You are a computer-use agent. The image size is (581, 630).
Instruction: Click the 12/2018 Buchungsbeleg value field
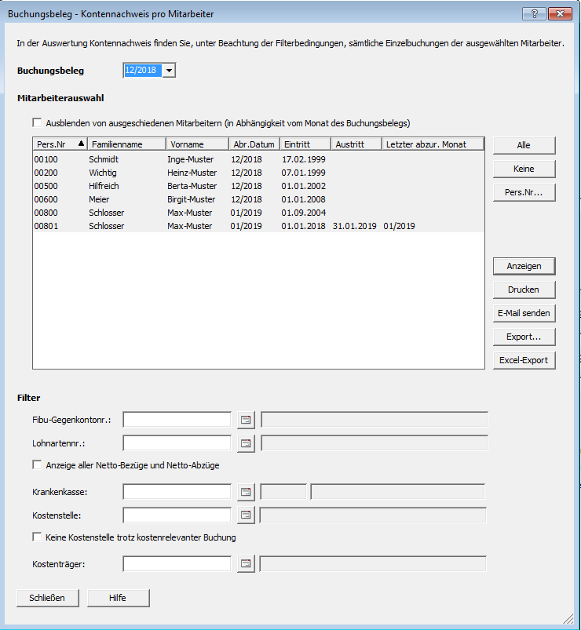[143, 71]
